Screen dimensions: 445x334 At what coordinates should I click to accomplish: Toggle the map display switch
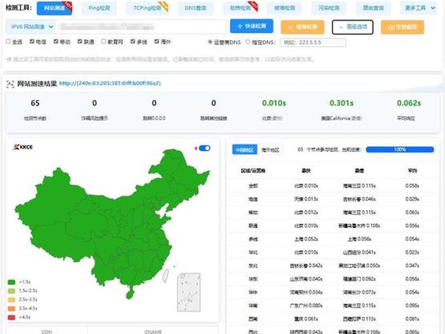204,148
